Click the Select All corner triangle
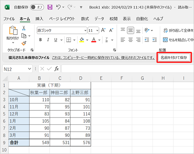194x154 pixels. [5, 79]
